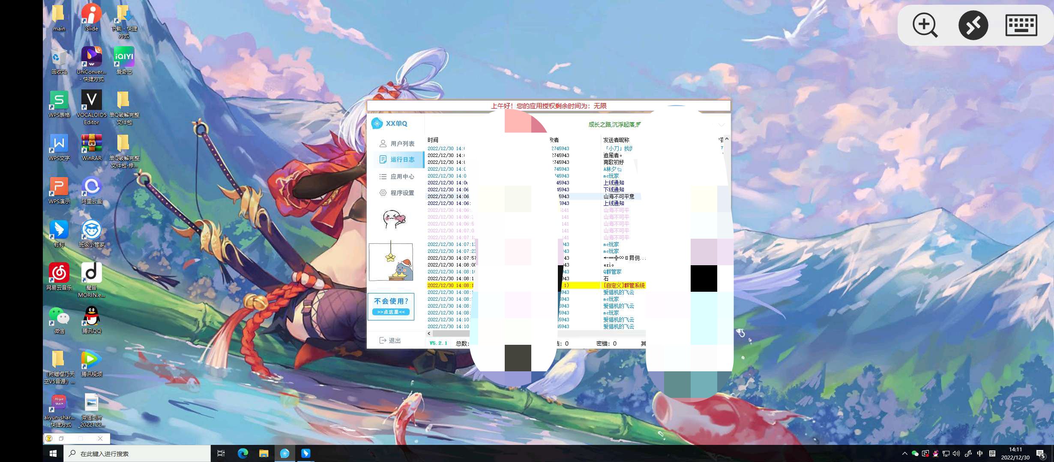The height and width of the screenshot is (462, 1054).
Task: Click the log scrollbar up arrow
Action: pyautogui.click(x=727, y=139)
